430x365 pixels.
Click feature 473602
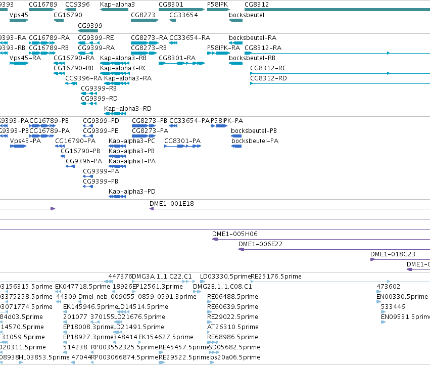click(x=389, y=287)
